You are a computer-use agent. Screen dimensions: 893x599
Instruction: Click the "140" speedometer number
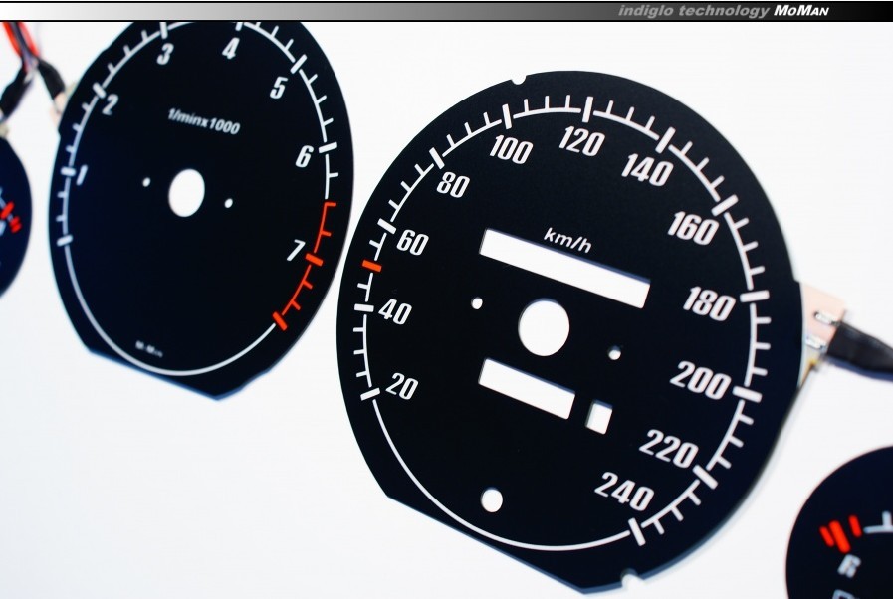[x=647, y=169]
